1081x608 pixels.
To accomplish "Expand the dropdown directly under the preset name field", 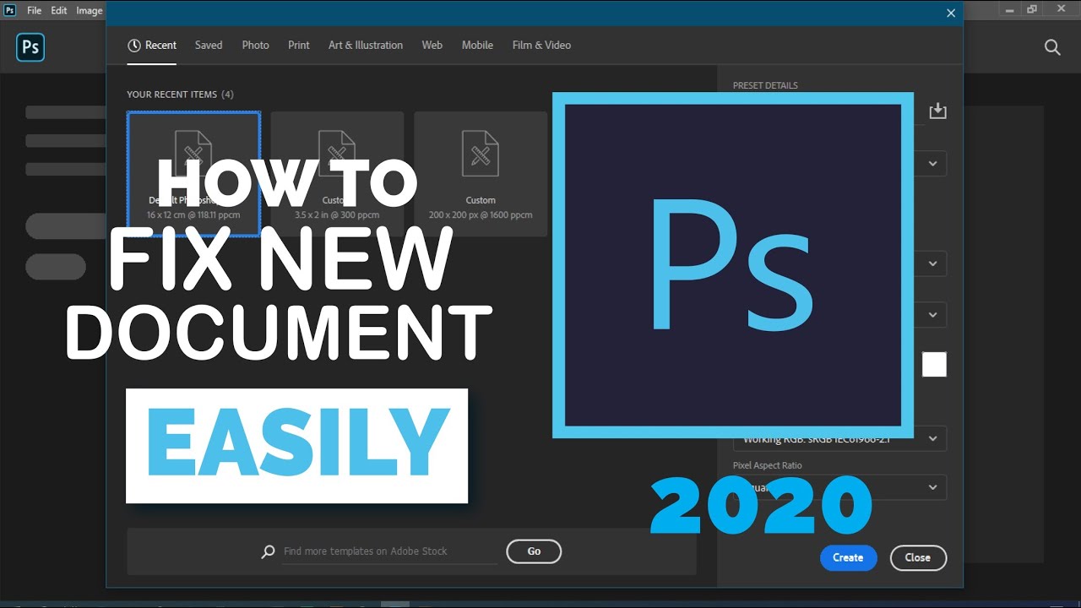I will click(x=932, y=164).
